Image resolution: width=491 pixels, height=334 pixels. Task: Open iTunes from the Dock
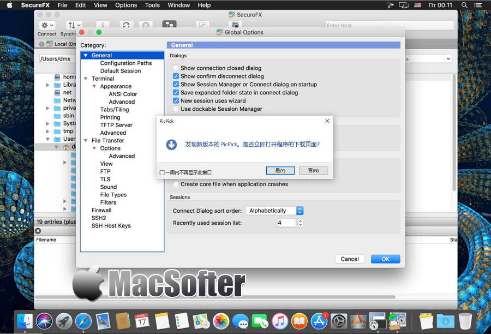click(280, 321)
